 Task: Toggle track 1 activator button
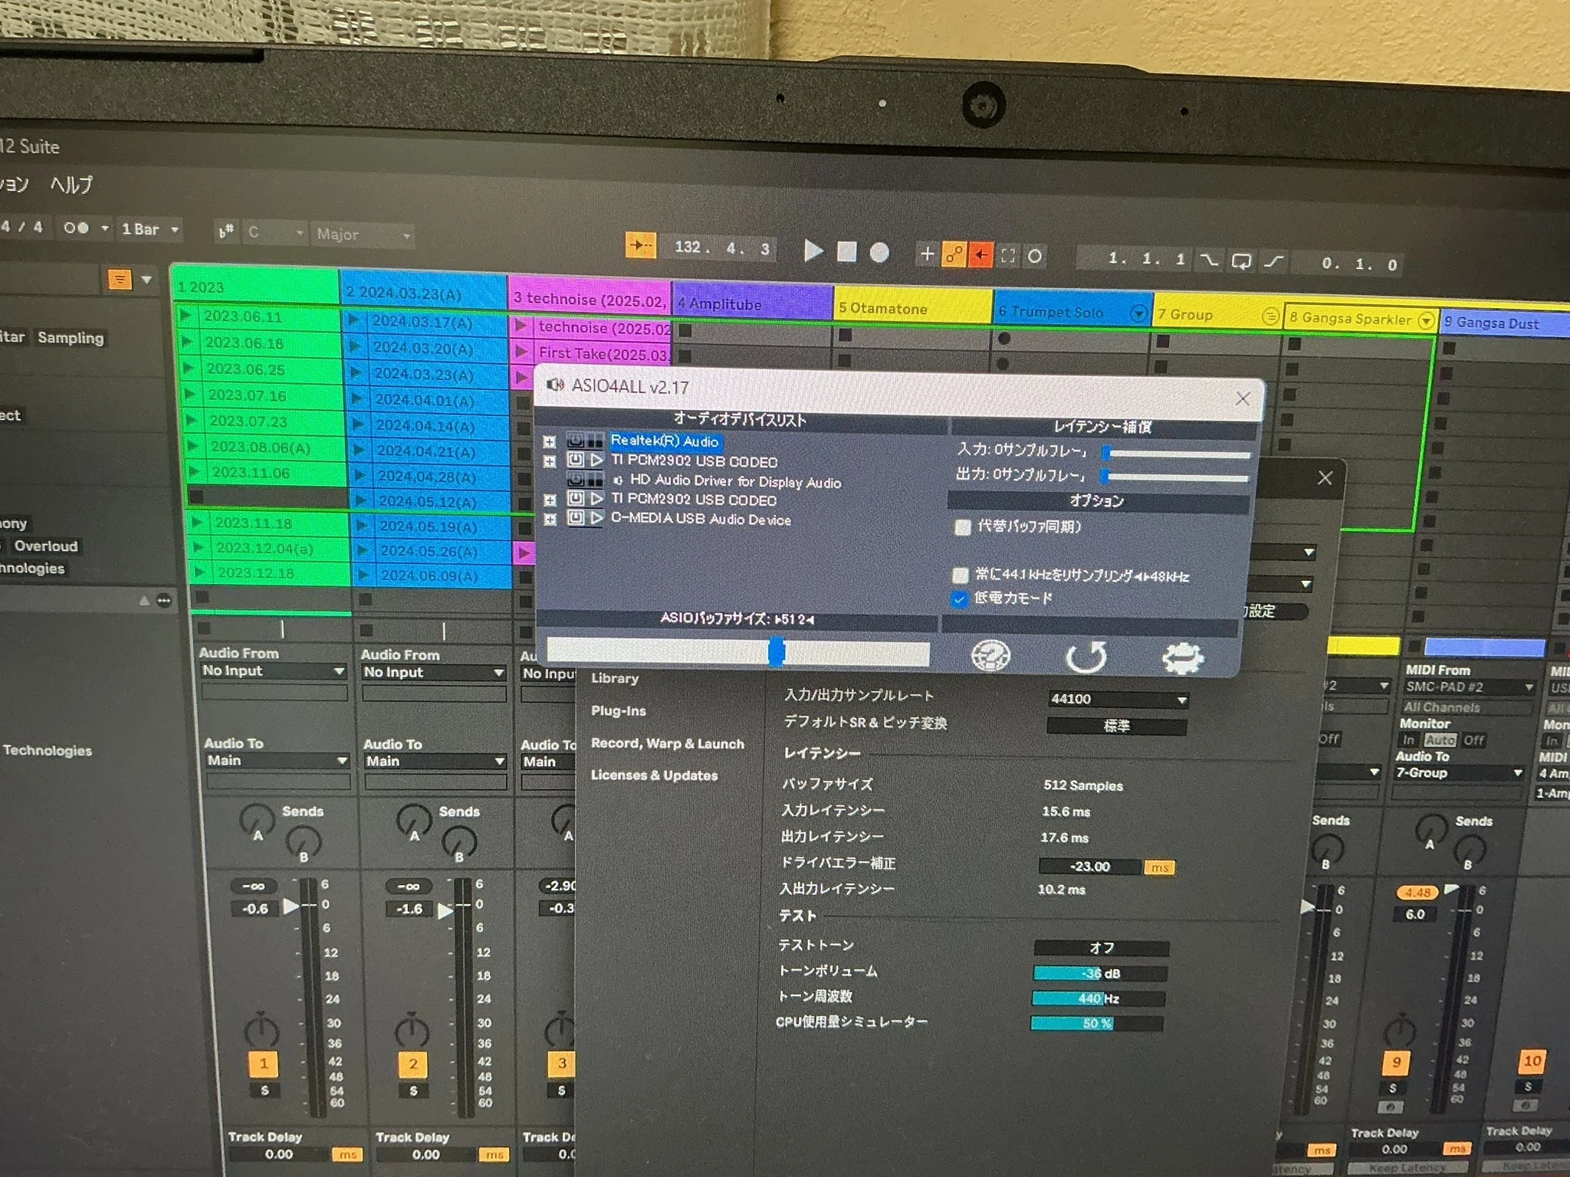(264, 1063)
